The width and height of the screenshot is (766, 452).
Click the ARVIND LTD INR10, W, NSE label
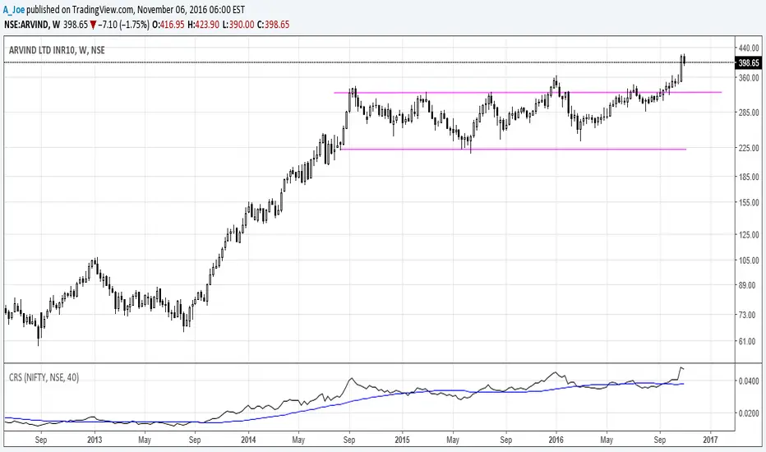click(x=57, y=50)
